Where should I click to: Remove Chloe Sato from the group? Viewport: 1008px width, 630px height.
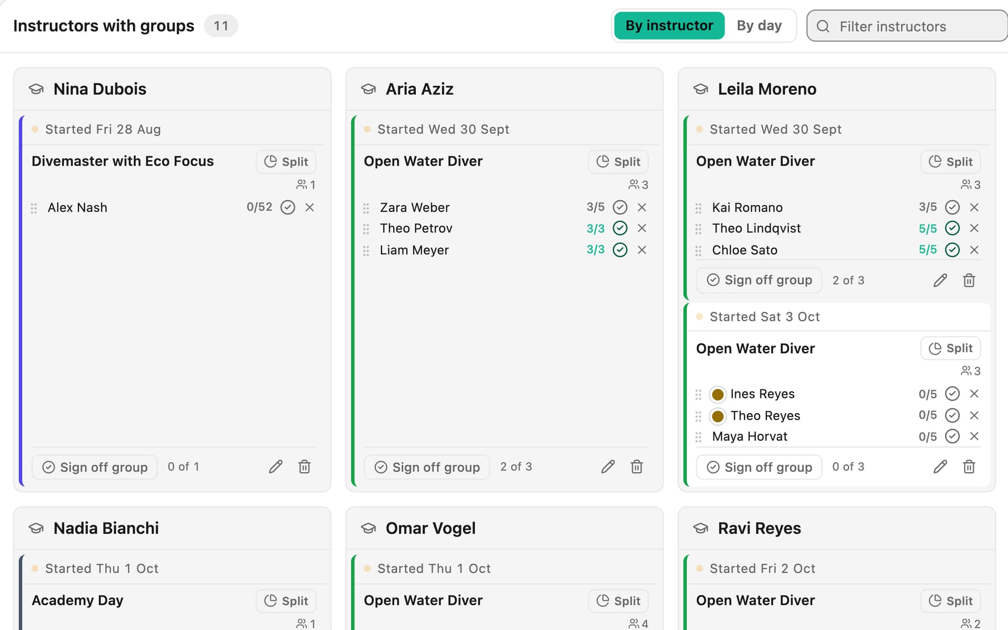pyautogui.click(x=974, y=250)
